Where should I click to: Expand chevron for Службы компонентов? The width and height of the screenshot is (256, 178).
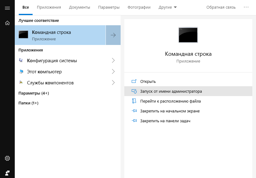113,83
